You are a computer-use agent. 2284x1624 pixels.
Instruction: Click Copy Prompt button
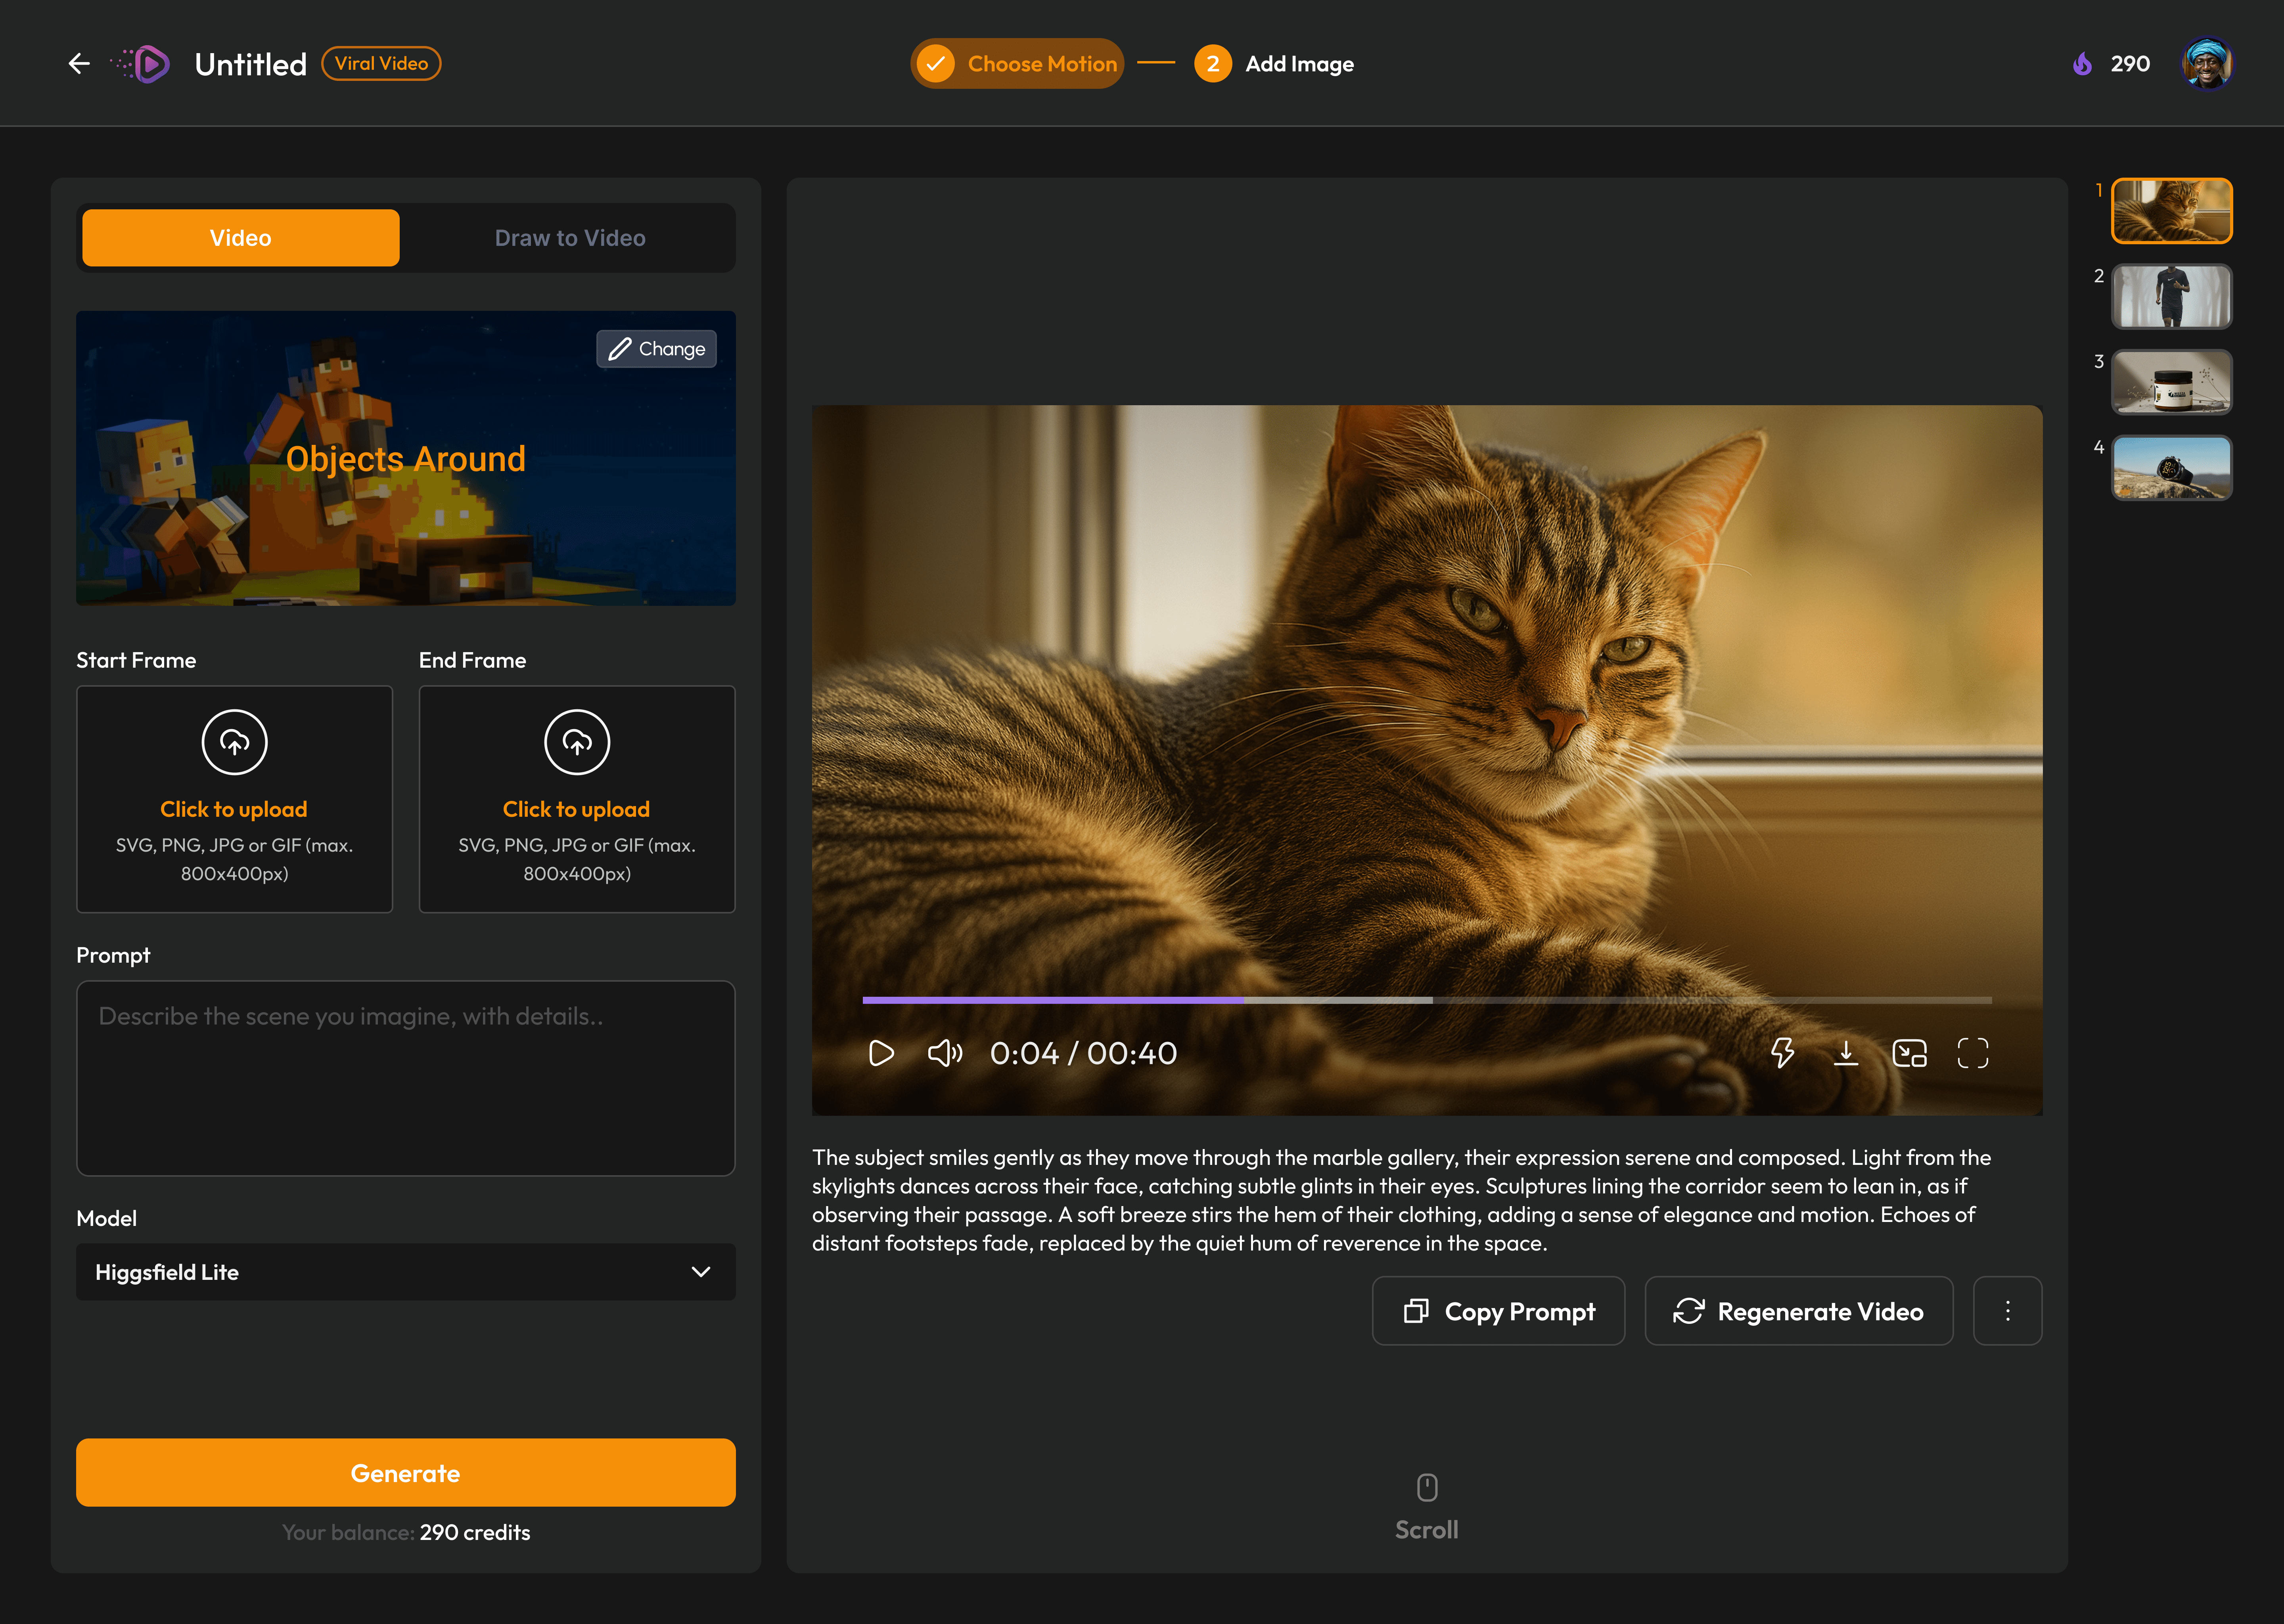[x=1498, y=1311]
